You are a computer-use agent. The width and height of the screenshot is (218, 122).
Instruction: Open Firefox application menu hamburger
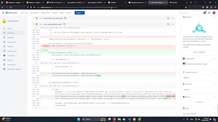click(x=215, y=7)
